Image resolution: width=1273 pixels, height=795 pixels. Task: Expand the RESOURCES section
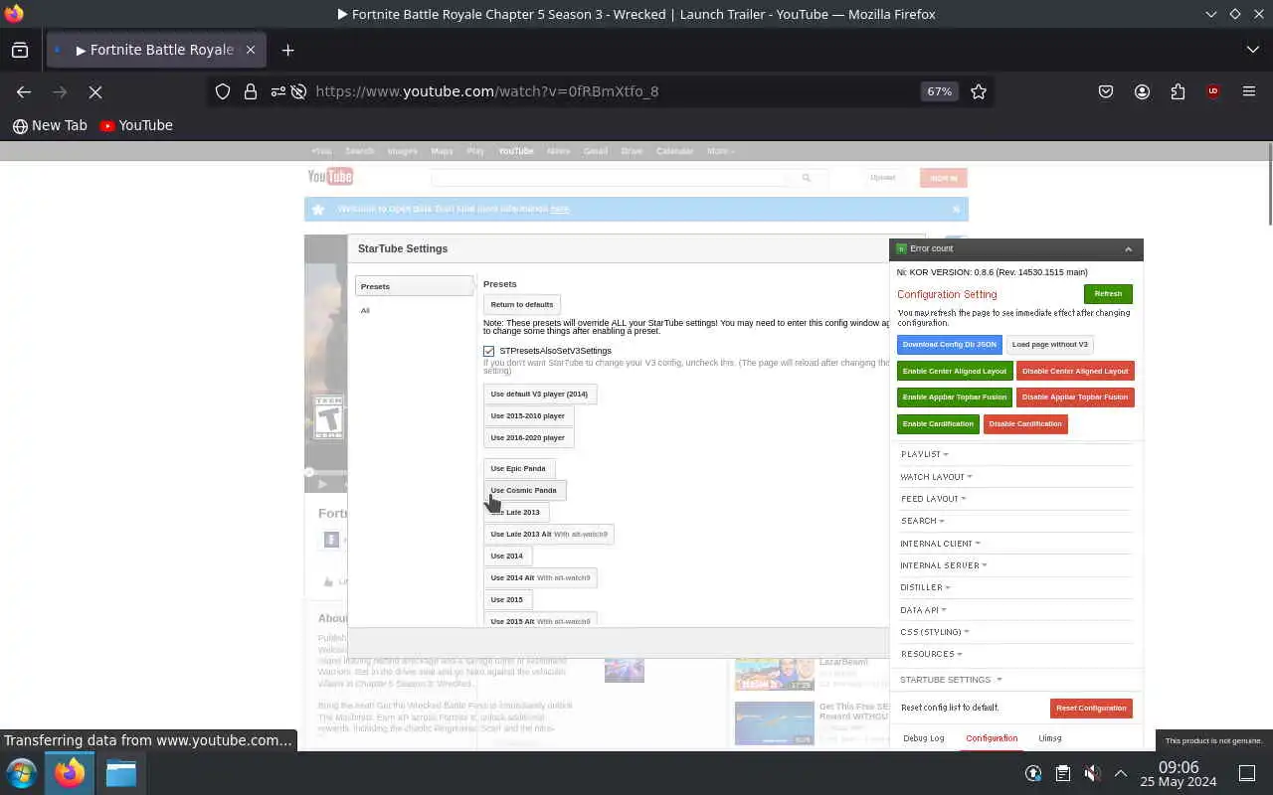point(931,654)
